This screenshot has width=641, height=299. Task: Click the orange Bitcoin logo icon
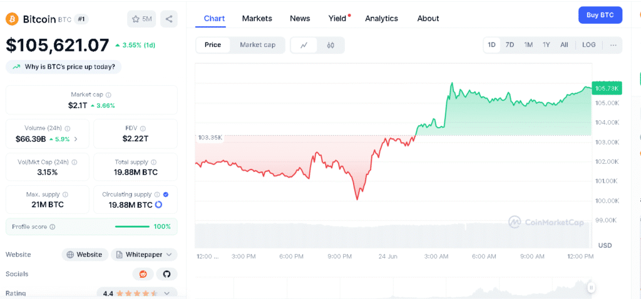[x=12, y=19]
